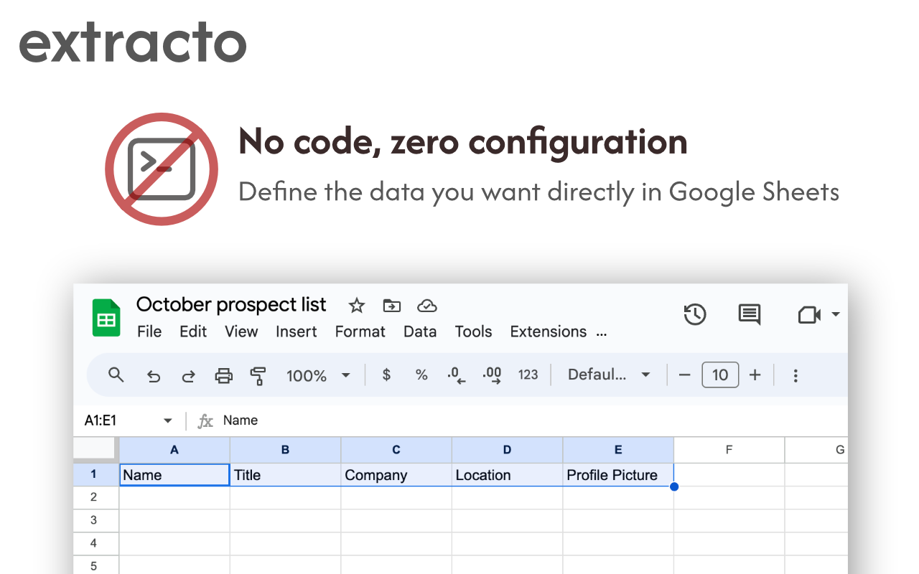The width and height of the screenshot is (919, 574).
Task: Click the print icon in the toolbar
Action: pyautogui.click(x=223, y=375)
